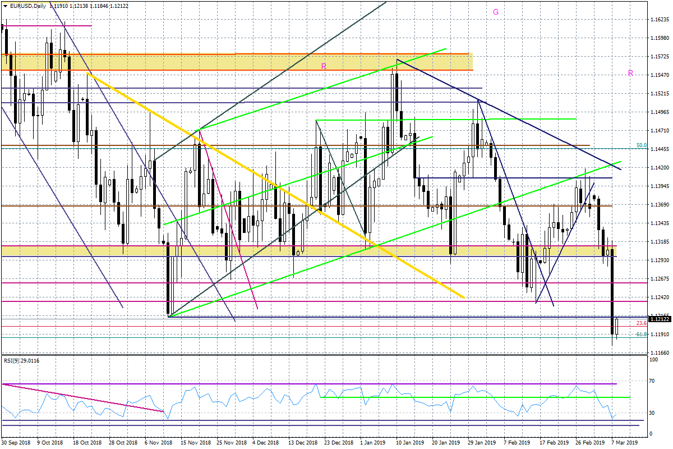This screenshot has height=449, width=673.
Task: Click the teal 61.8 Fibonacci label
Action: pos(642,334)
